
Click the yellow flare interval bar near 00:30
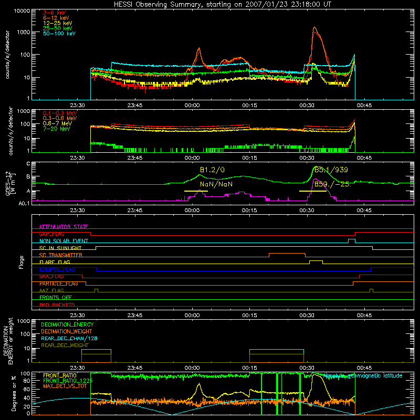click(312, 191)
